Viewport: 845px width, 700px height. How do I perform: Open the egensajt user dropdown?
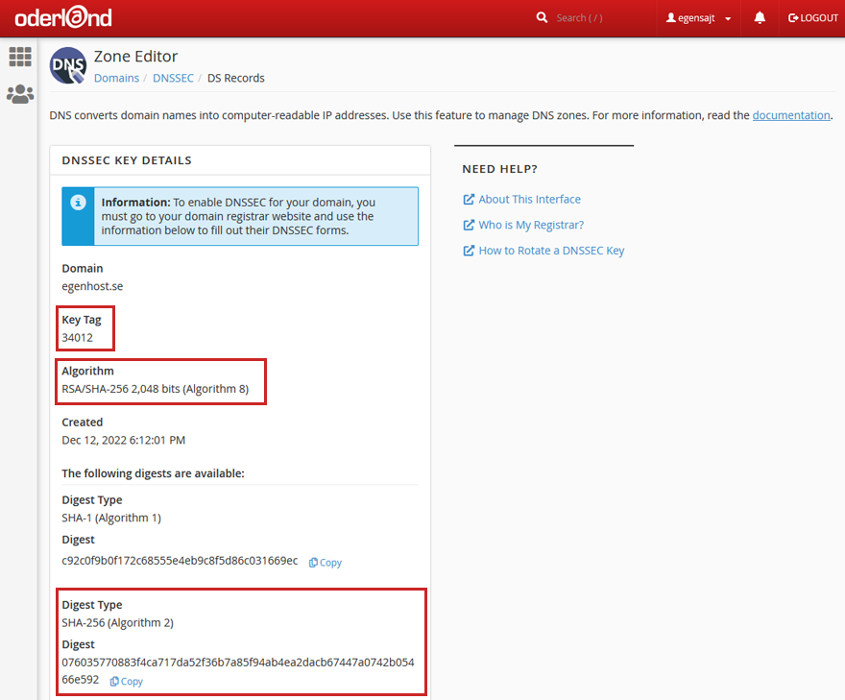(x=698, y=18)
